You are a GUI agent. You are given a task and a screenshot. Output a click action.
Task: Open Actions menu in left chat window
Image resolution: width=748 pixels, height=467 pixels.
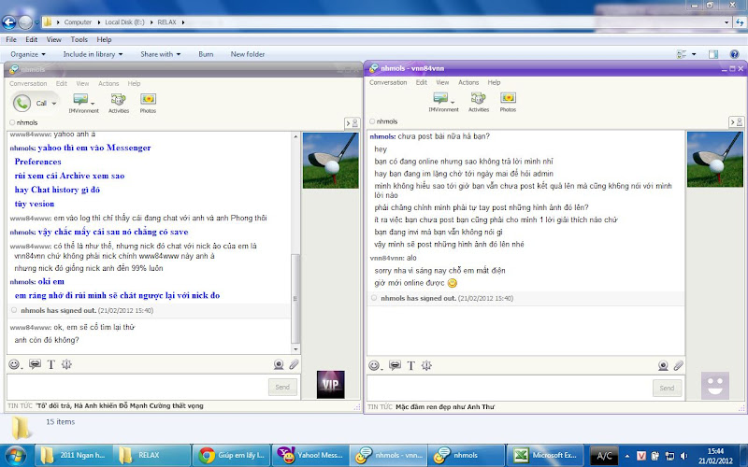pos(108,83)
